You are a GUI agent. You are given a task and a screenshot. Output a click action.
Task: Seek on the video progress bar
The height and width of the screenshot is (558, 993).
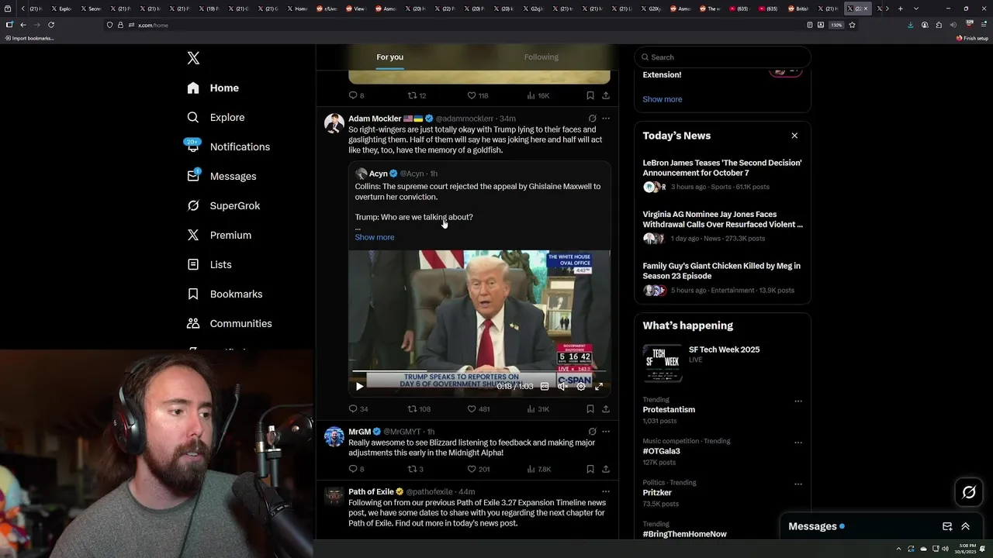479,372
